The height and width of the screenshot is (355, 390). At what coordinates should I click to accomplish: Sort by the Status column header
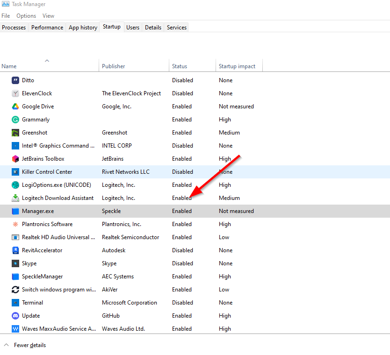[192, 65]
